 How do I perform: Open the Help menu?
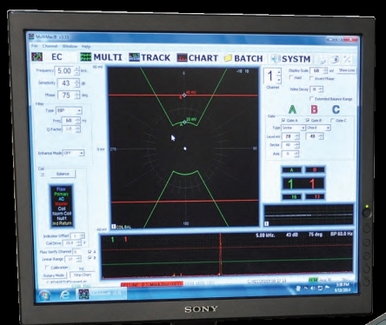click(86, 46)
